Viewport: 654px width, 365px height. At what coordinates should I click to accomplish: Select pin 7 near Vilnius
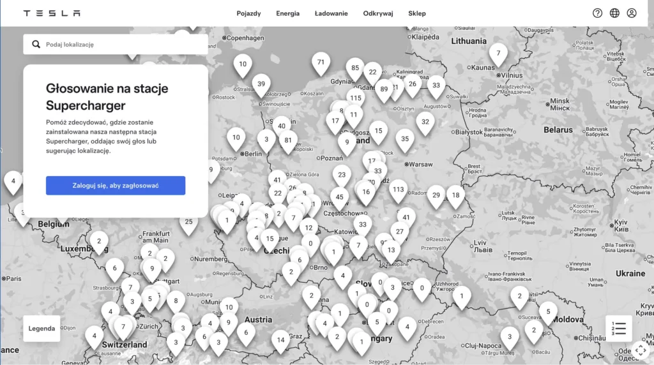tap(498, 56)
